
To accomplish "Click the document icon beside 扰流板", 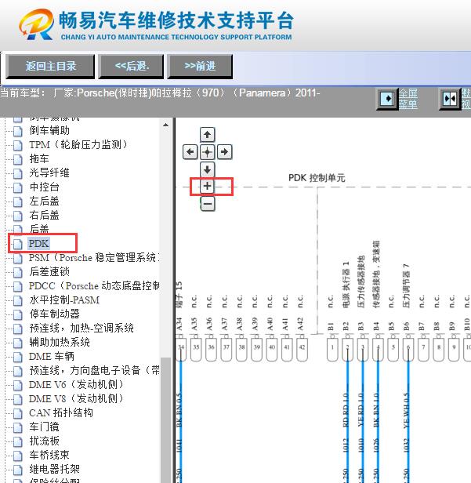I will pos(18,441).
